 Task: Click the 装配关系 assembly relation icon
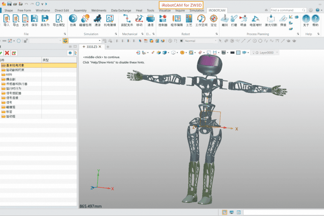(127, 18)
